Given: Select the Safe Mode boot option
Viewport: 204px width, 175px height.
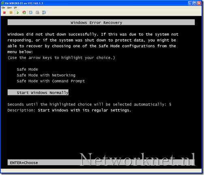Looking at the screenshot, I should click(27, 70).
